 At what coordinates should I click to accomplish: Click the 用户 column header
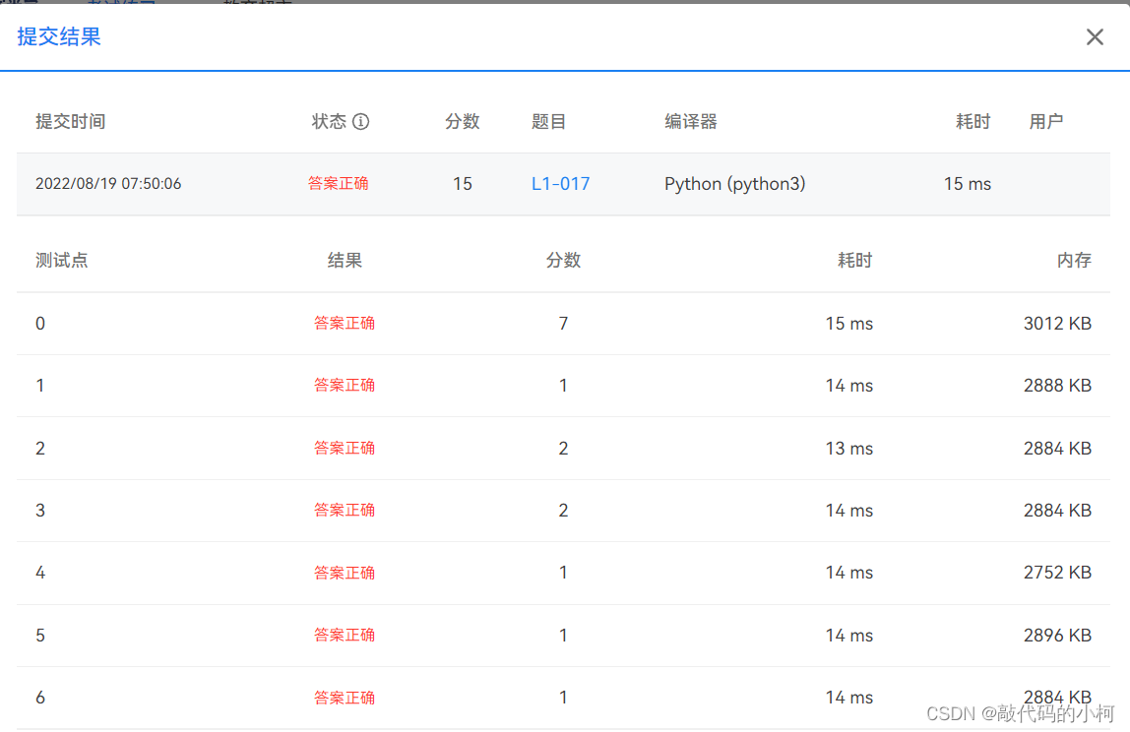[1046, 121]
